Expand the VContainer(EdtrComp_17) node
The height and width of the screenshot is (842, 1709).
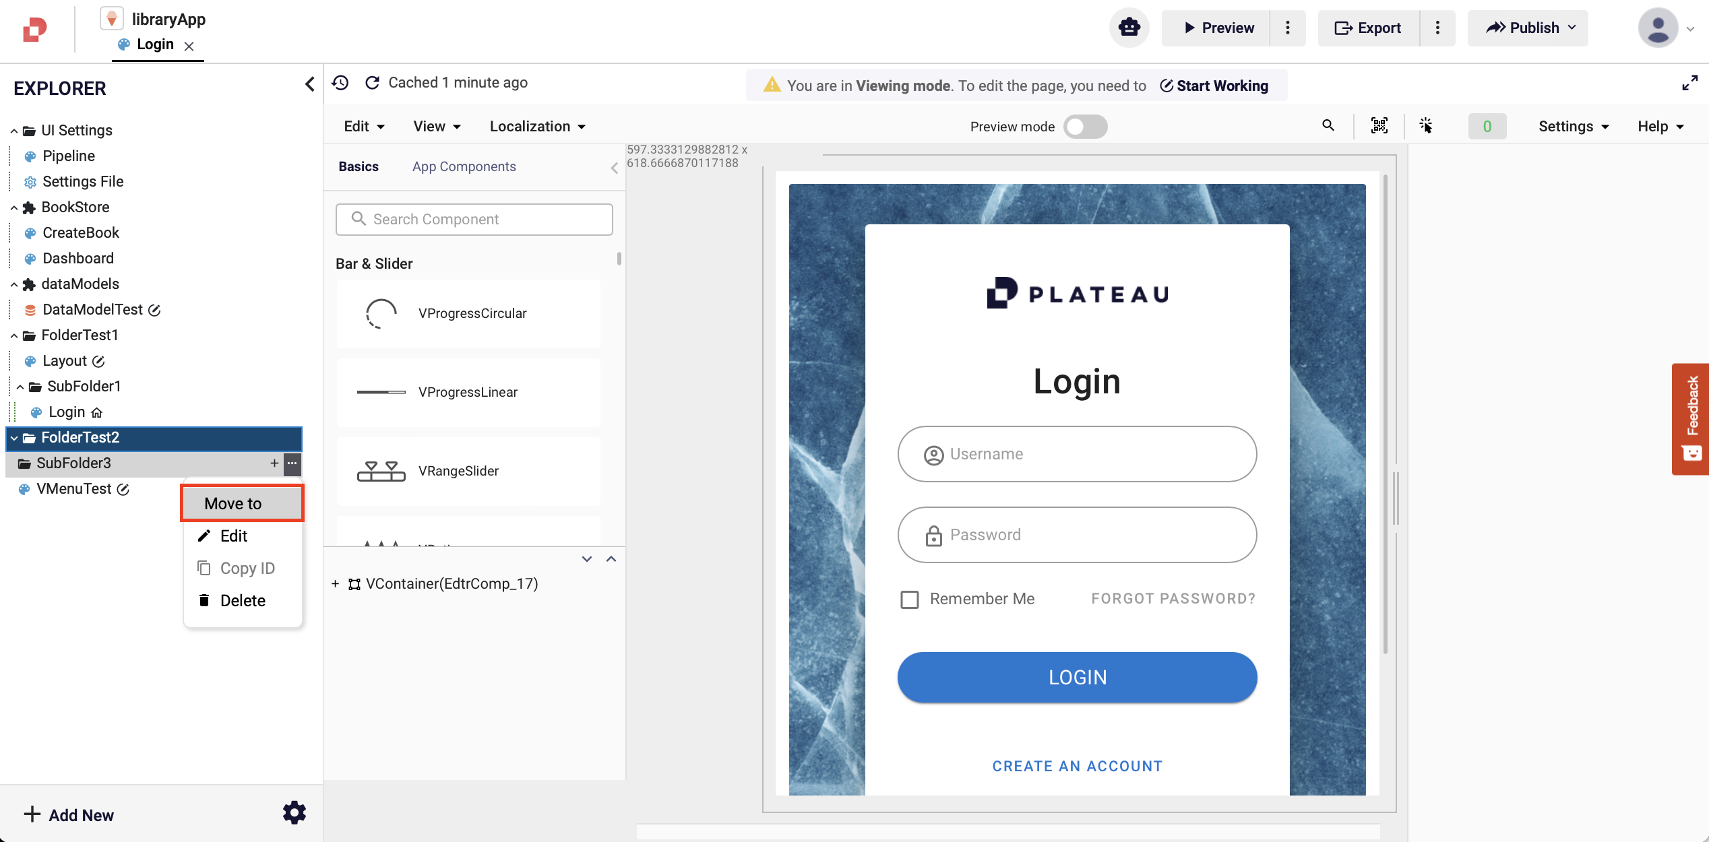coord(335,584)
